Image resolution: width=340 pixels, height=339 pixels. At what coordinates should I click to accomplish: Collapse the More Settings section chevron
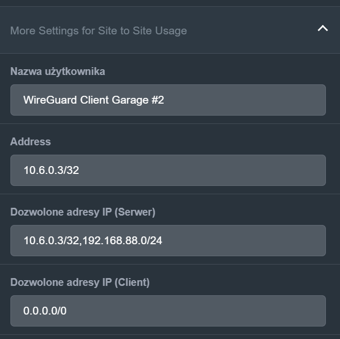323,29
